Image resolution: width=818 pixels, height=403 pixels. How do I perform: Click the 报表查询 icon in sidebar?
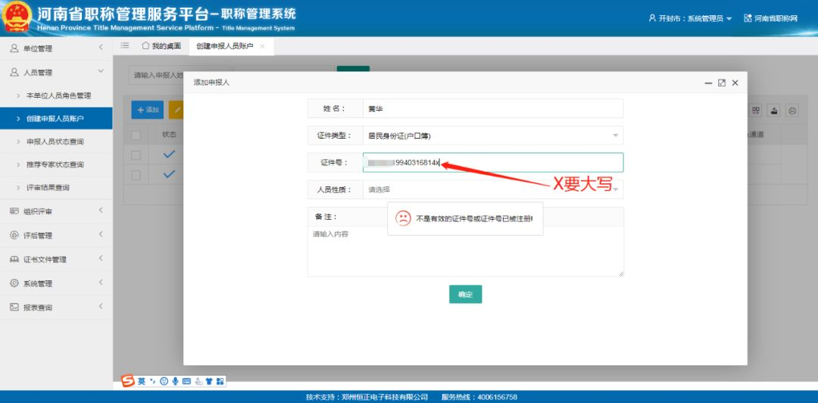coord(14,308)
